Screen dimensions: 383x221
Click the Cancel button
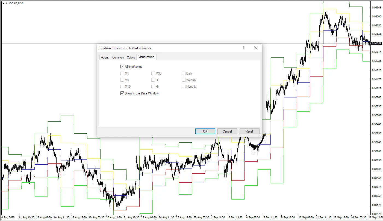227,131
